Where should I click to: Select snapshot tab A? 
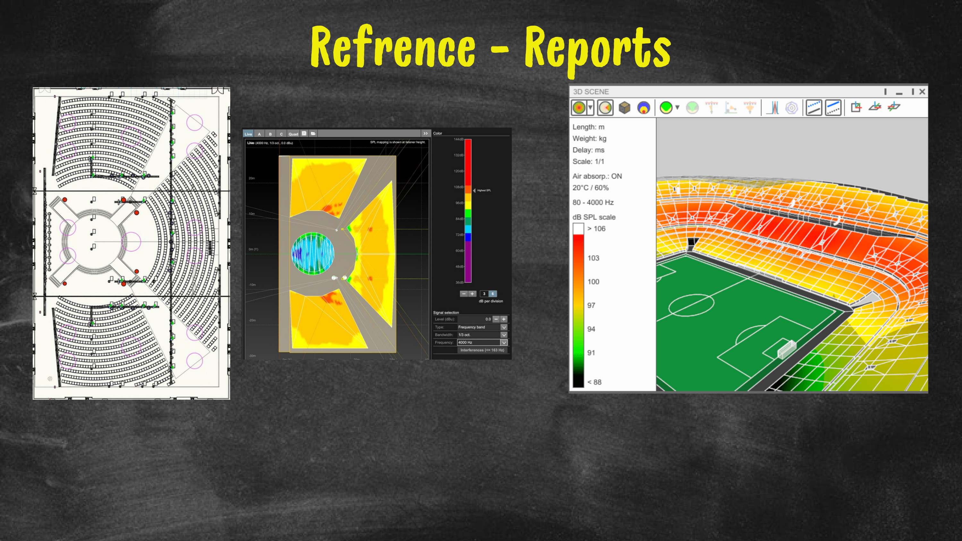pyautogui.click(x=259, y=134)
